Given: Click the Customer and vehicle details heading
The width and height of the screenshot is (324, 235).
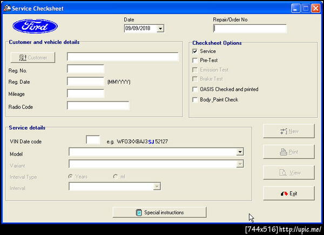Looking at the screenshot, I should pos(44,42).
